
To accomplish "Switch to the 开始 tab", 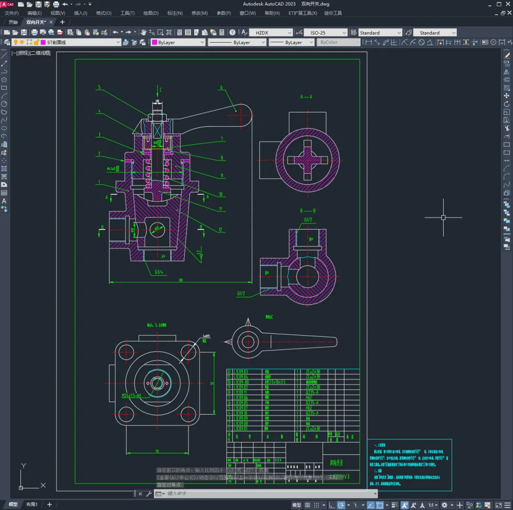I will pos(13,22).
